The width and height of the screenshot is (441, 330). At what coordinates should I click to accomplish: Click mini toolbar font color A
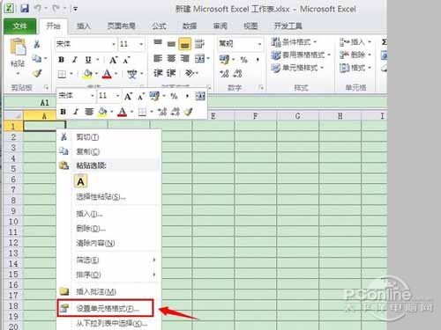[123, 112]
